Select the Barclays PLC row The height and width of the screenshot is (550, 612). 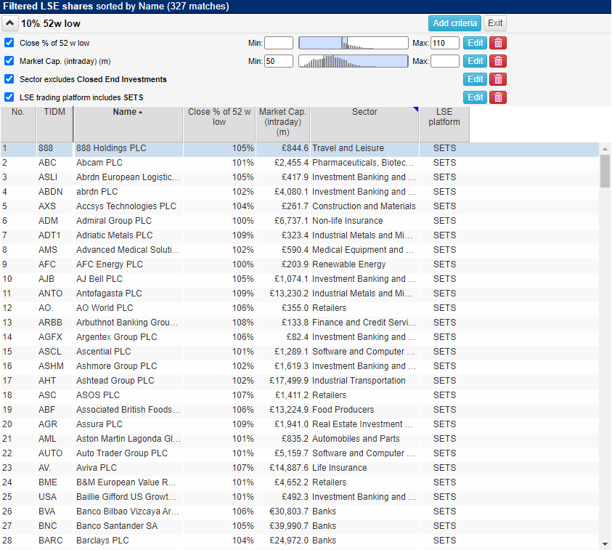(x=300, y=541)
